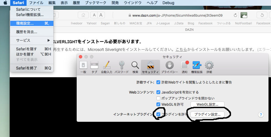Viewport: 271px width, 137px height.
Task: Click the curved arrow toolbar button
Action: 262,15
